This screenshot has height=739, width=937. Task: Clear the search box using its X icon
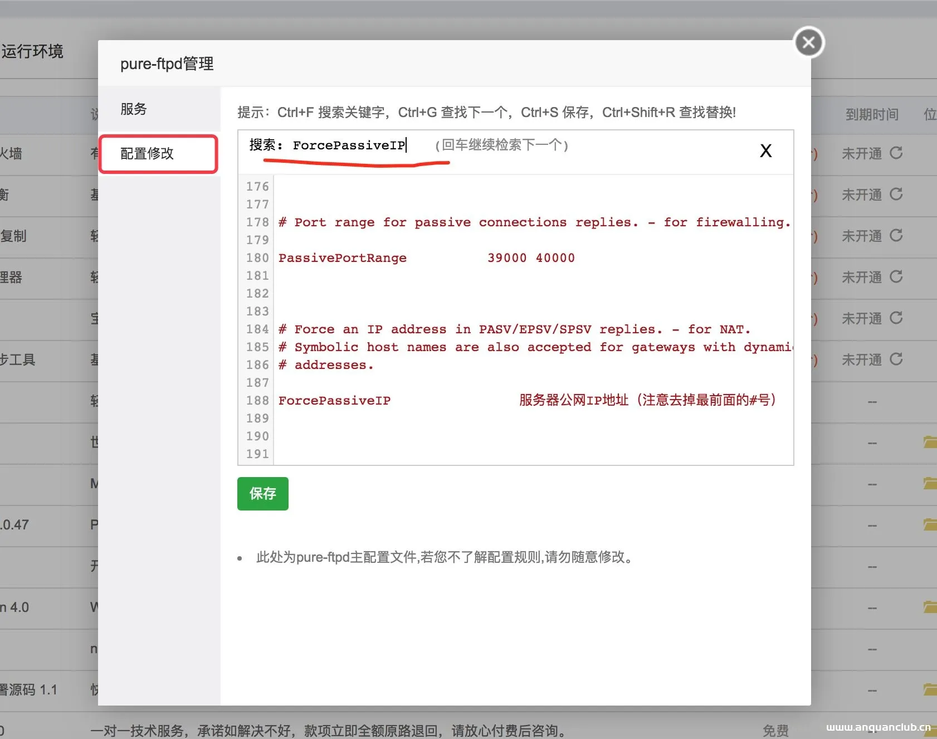point(765,150)
